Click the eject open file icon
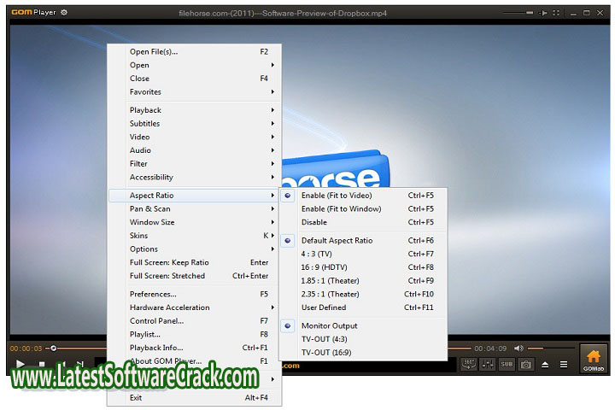This screenshot has width=615, height=410. [546, 364]
